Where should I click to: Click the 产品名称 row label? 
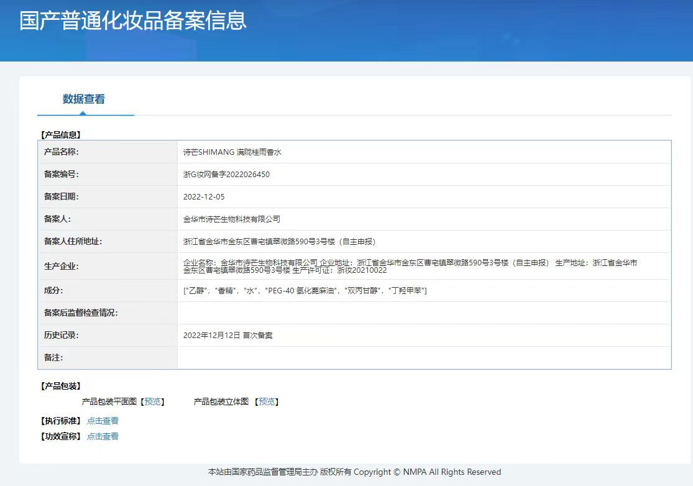point(61,152)
